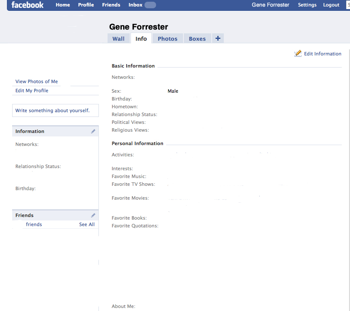Click the About Me label

coord(124,306)
